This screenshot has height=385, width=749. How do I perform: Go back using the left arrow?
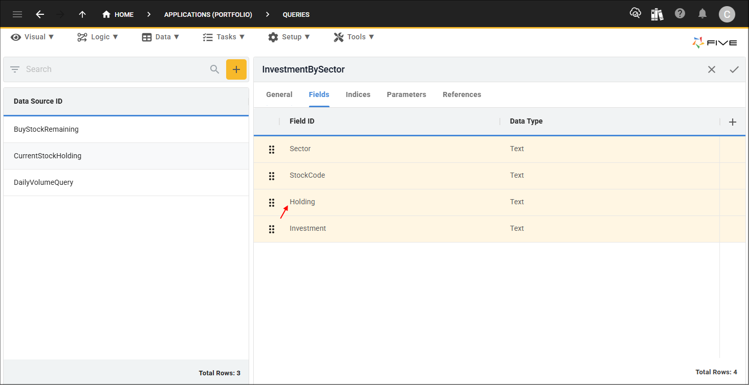click(x=40, y=14)
